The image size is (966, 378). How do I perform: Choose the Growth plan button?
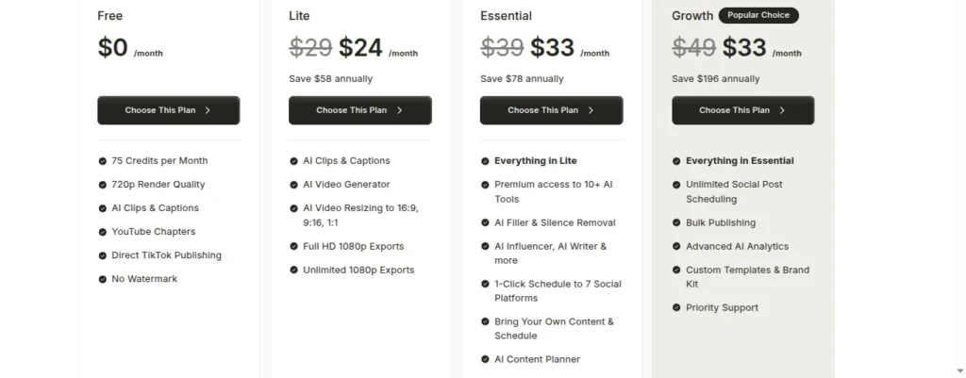point(743,110)
